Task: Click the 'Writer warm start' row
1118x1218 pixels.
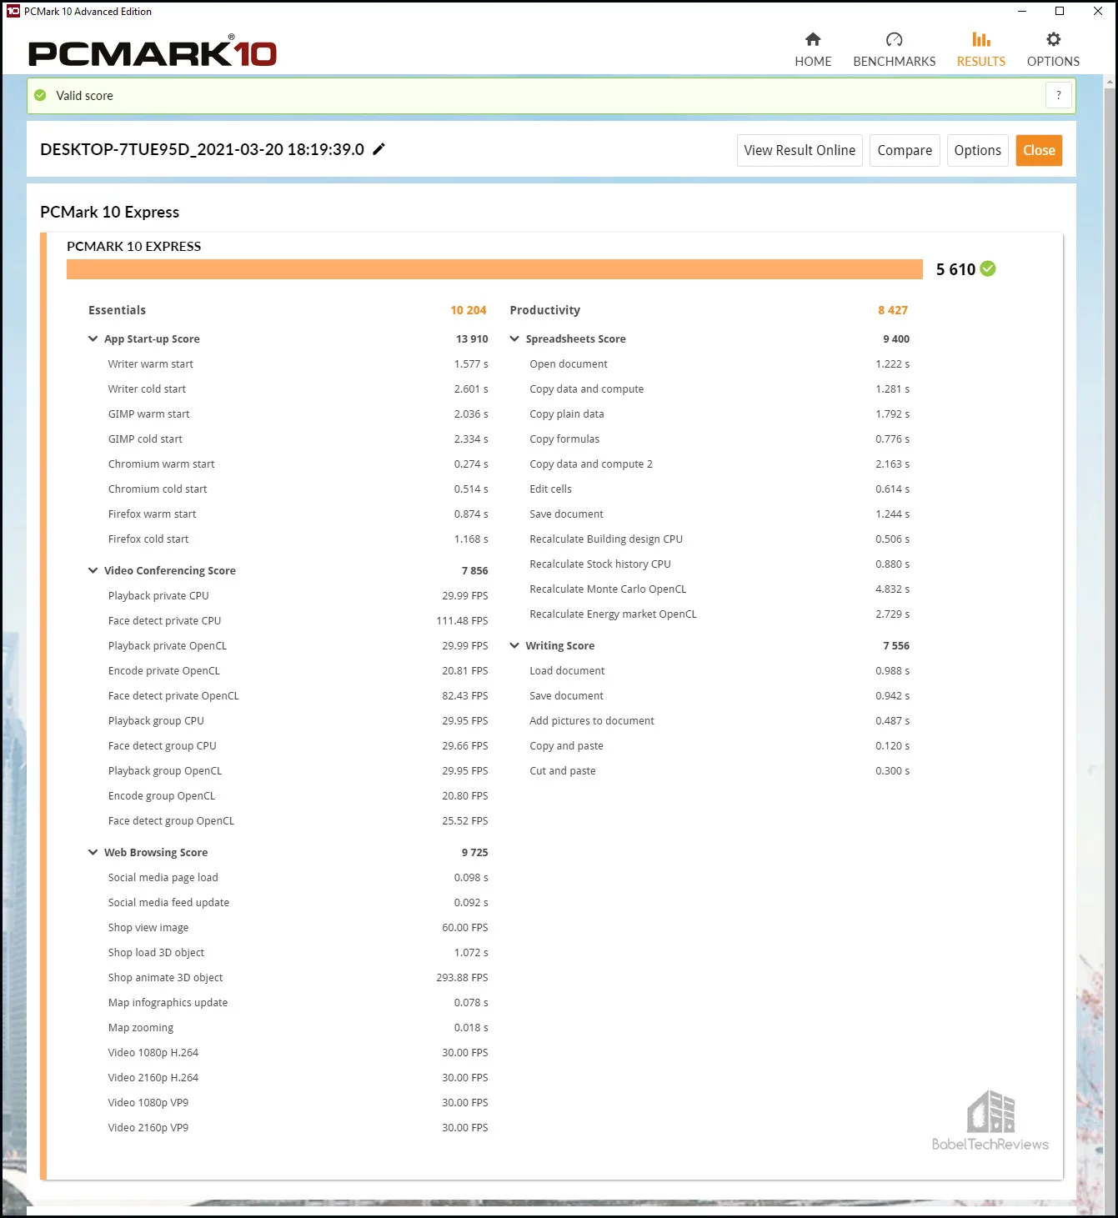Action: pyautogui.click(x=298, y=364)
